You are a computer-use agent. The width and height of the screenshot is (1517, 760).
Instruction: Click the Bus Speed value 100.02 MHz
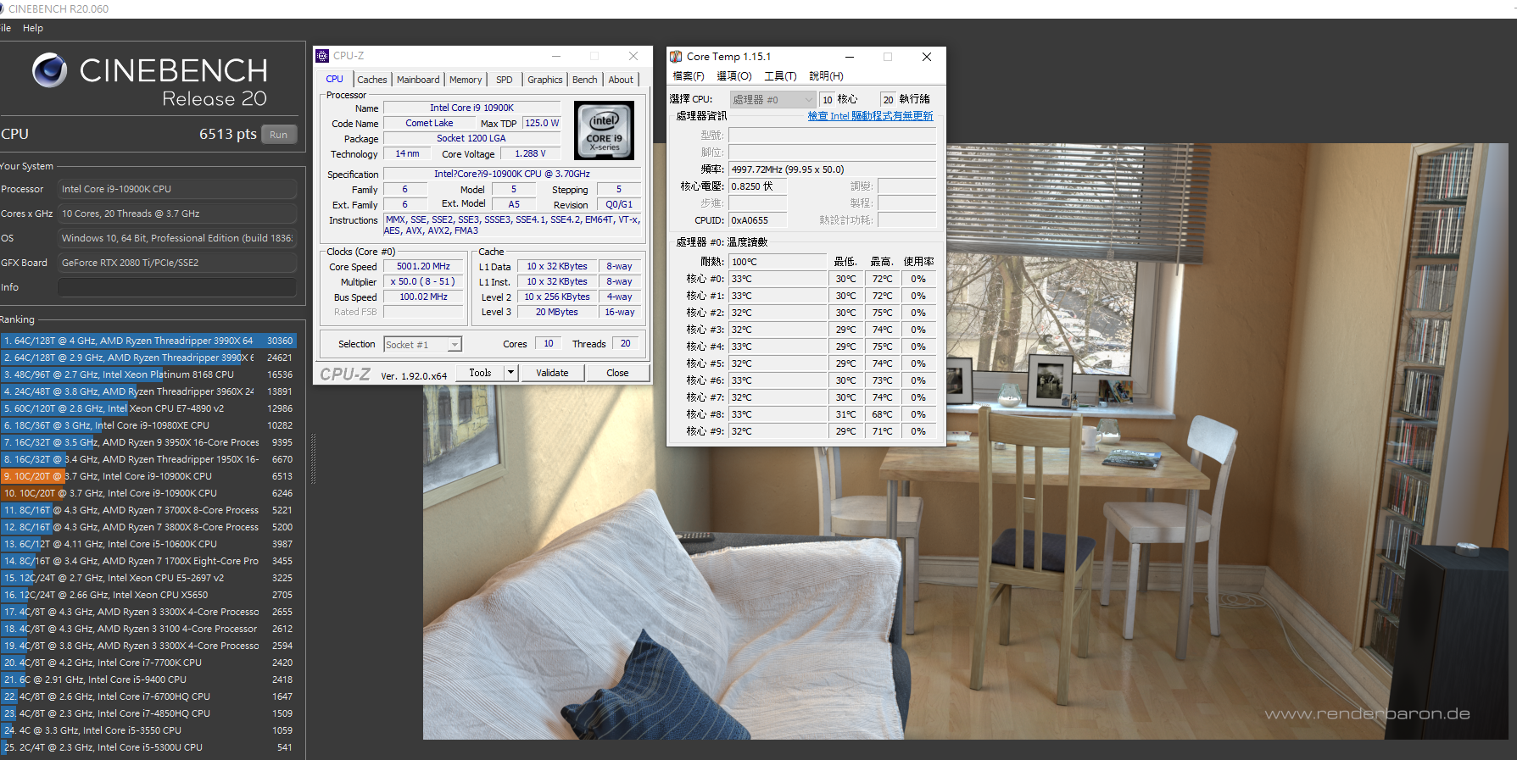[423, 297]
